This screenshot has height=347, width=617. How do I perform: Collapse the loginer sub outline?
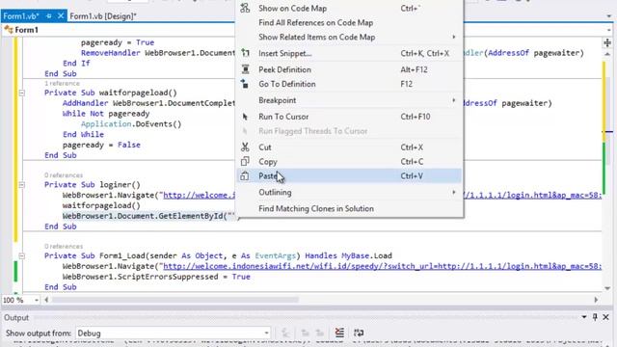21,184
